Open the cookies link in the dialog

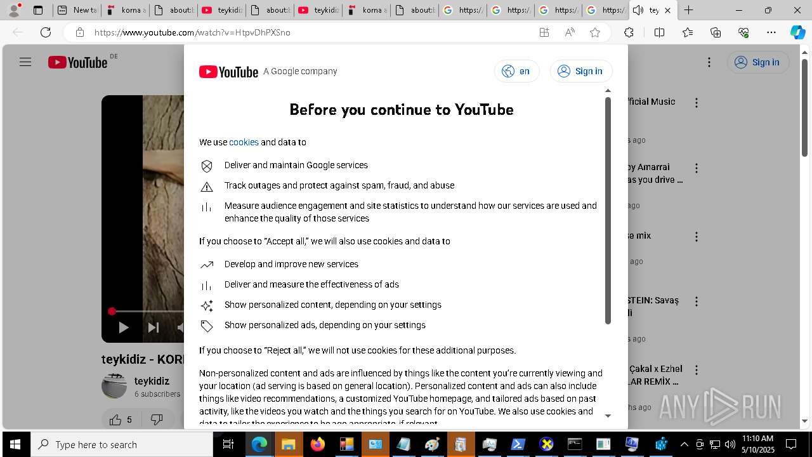pos(244,142)
